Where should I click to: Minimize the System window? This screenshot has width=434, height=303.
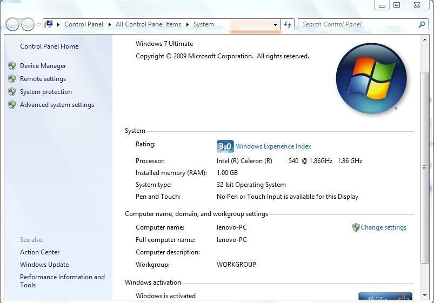[382, 5]
